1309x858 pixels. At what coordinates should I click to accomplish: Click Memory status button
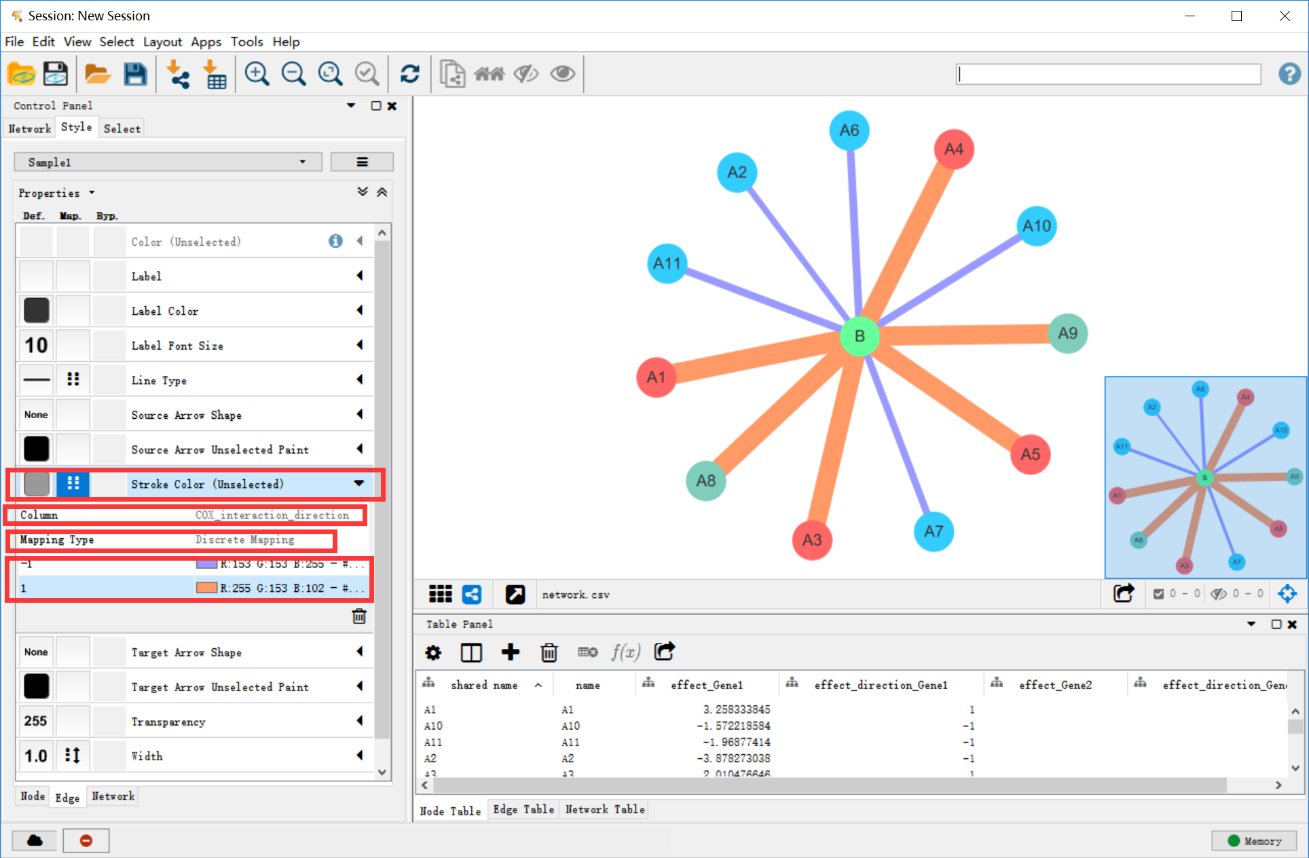[1255, 841]
